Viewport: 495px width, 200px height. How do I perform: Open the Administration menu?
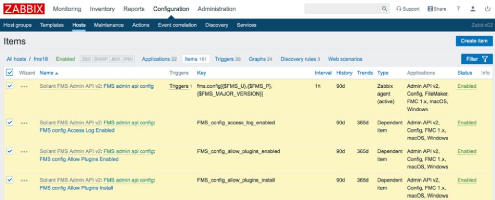[x=217, y=9]
